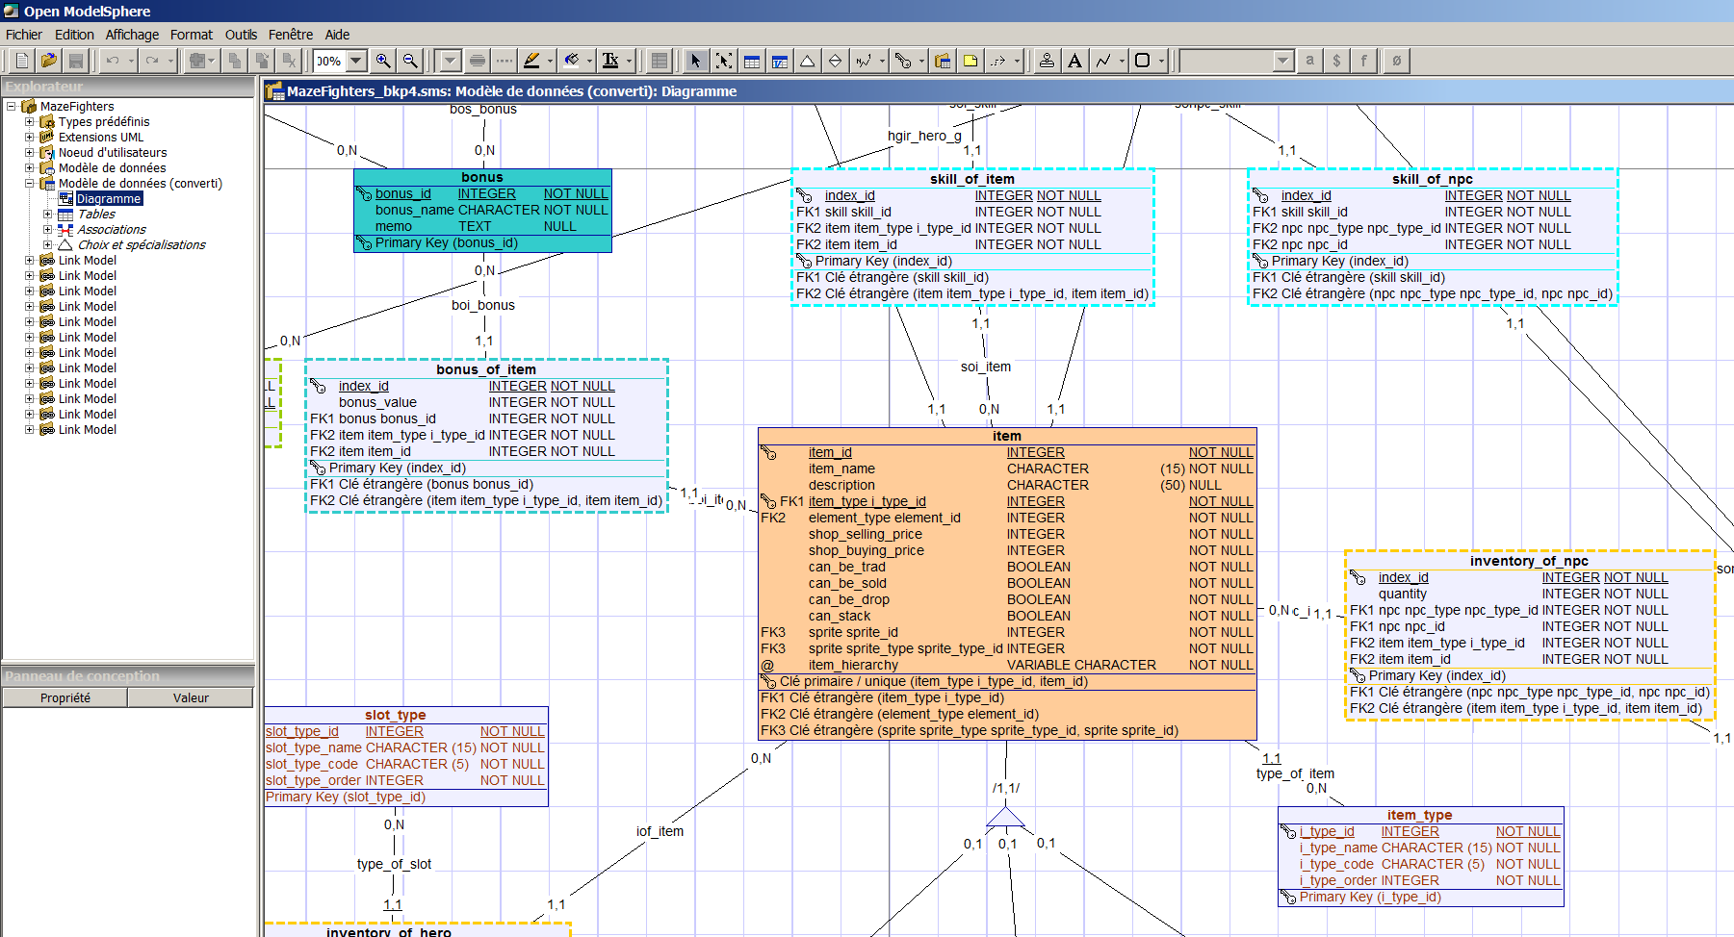Collapse the MazeFighters root node

point(12,106)
